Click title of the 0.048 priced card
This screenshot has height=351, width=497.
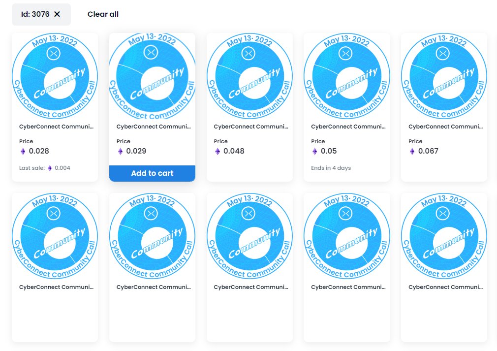point(251,127)
